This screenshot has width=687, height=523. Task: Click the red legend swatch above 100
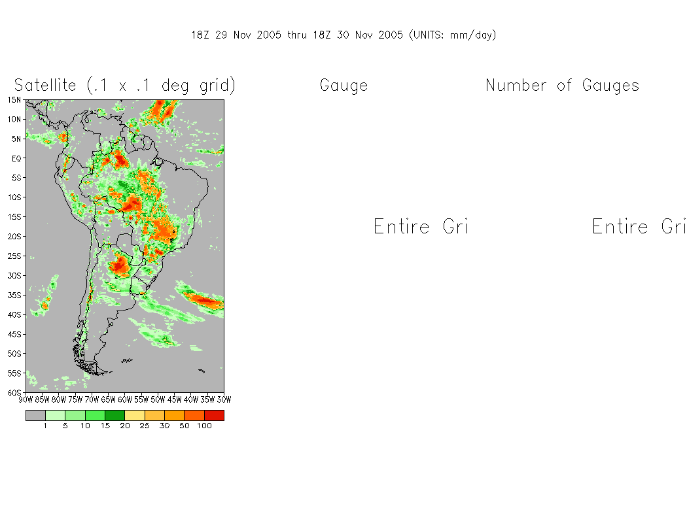(214, 415)
